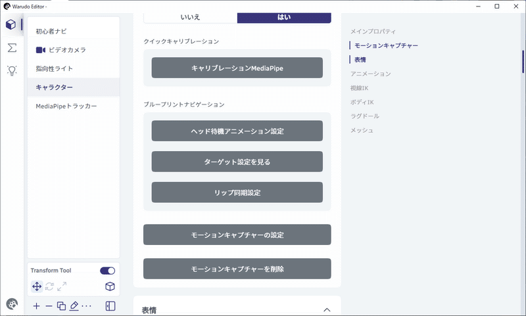Click キャリブレーションMediaPipe button
This screenshot has width=526, height=316.
237,68
